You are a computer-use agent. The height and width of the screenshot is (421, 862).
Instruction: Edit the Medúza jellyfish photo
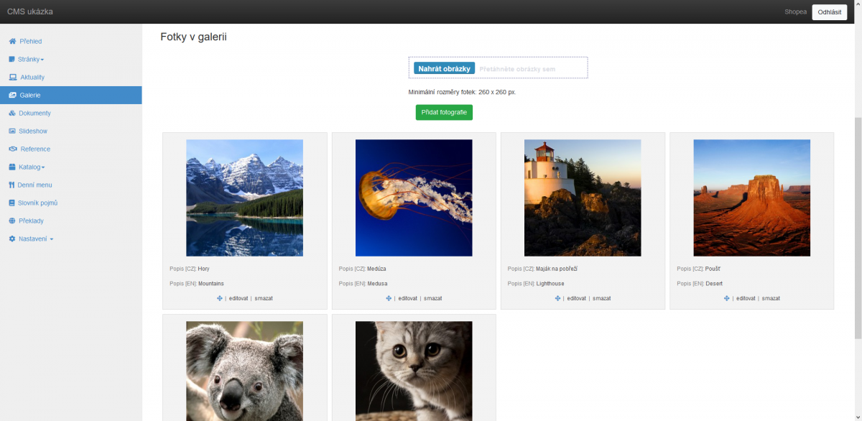coord(407,298)
